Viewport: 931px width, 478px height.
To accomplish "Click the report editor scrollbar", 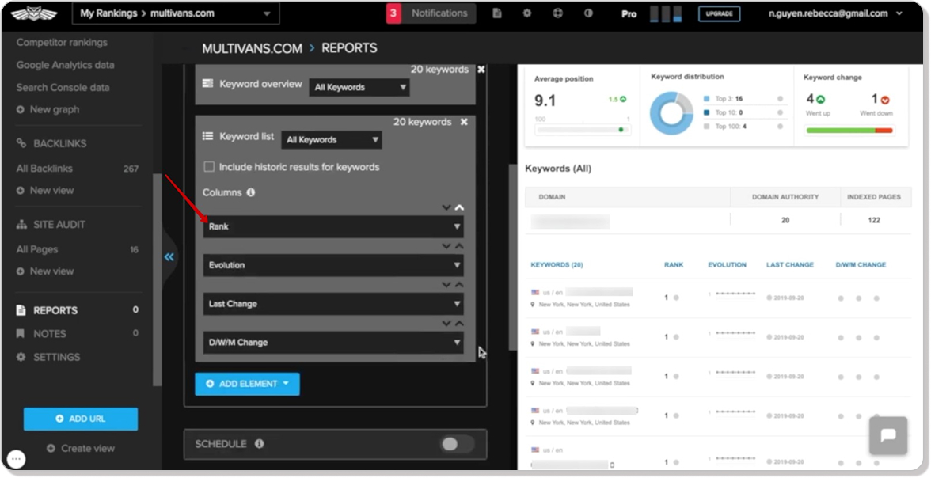I will pos(513,258).
